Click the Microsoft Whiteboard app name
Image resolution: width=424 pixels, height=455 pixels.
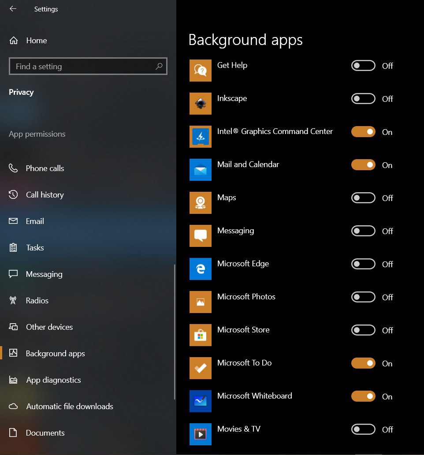tap(255, 396)
